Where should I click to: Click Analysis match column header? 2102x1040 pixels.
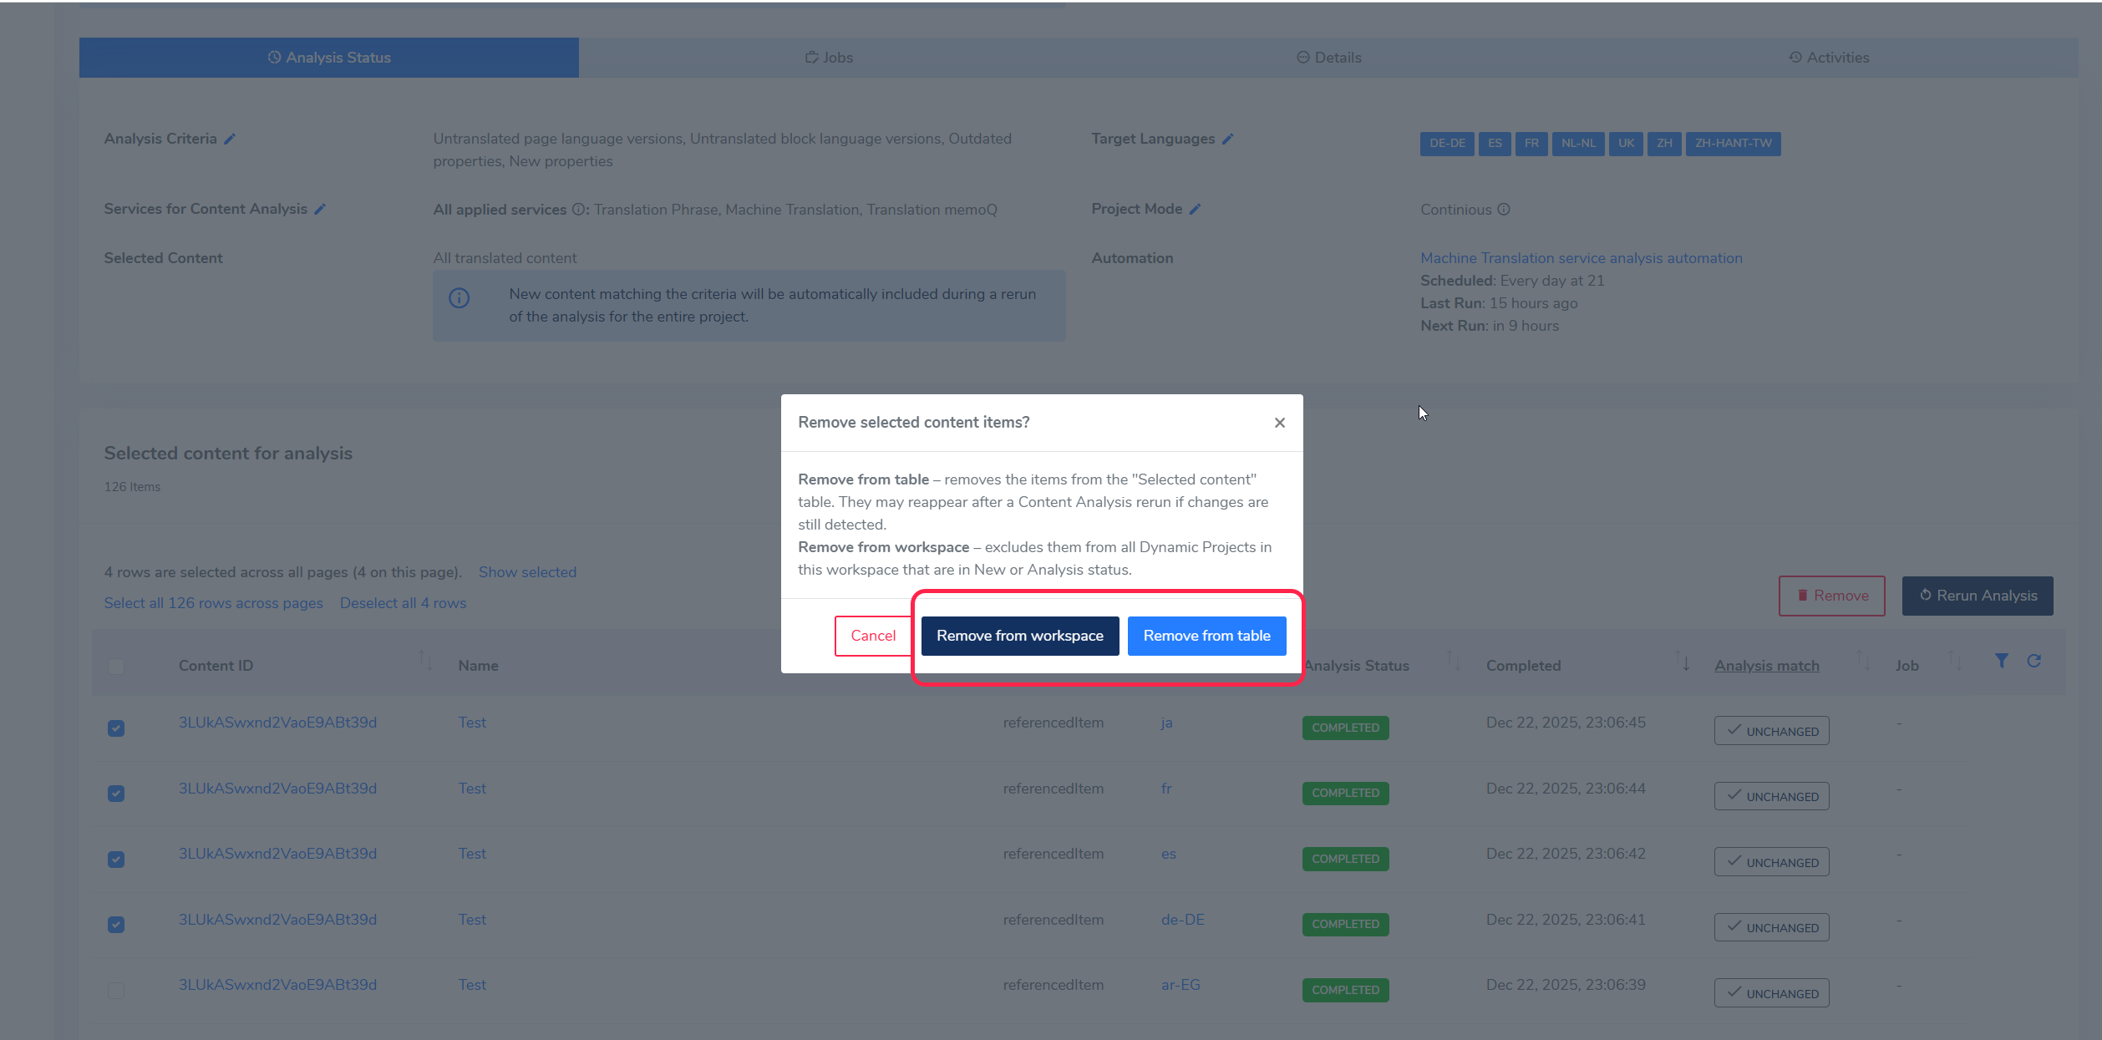pos(1766,666)
